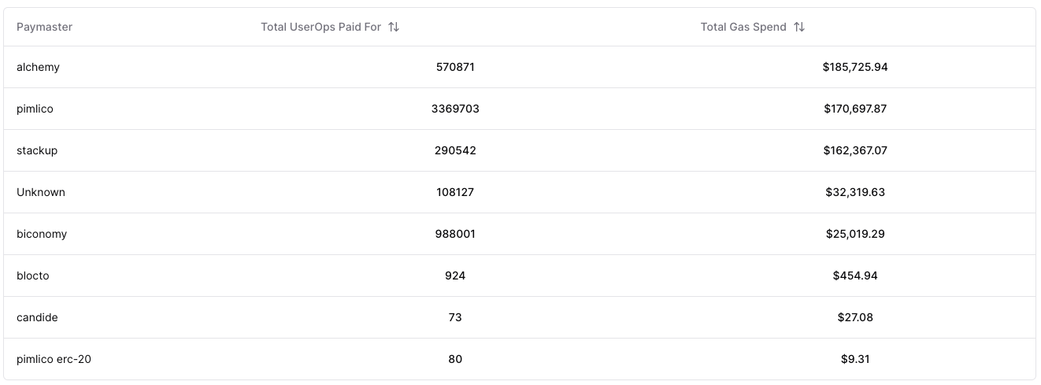Select the candide paymaster name
The width and height of the screenshot is (1041, 385).
tap(37, 318)
